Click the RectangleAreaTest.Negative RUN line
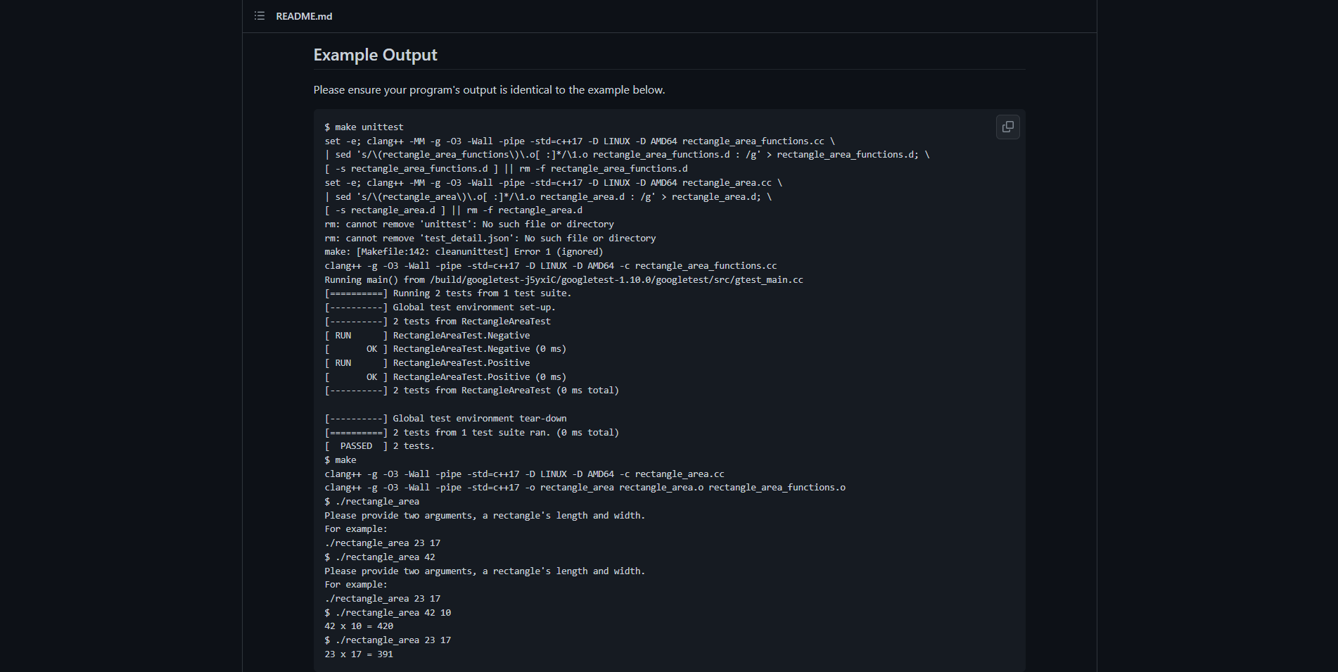Viewport: 1338px width, 672px height. 427,335
